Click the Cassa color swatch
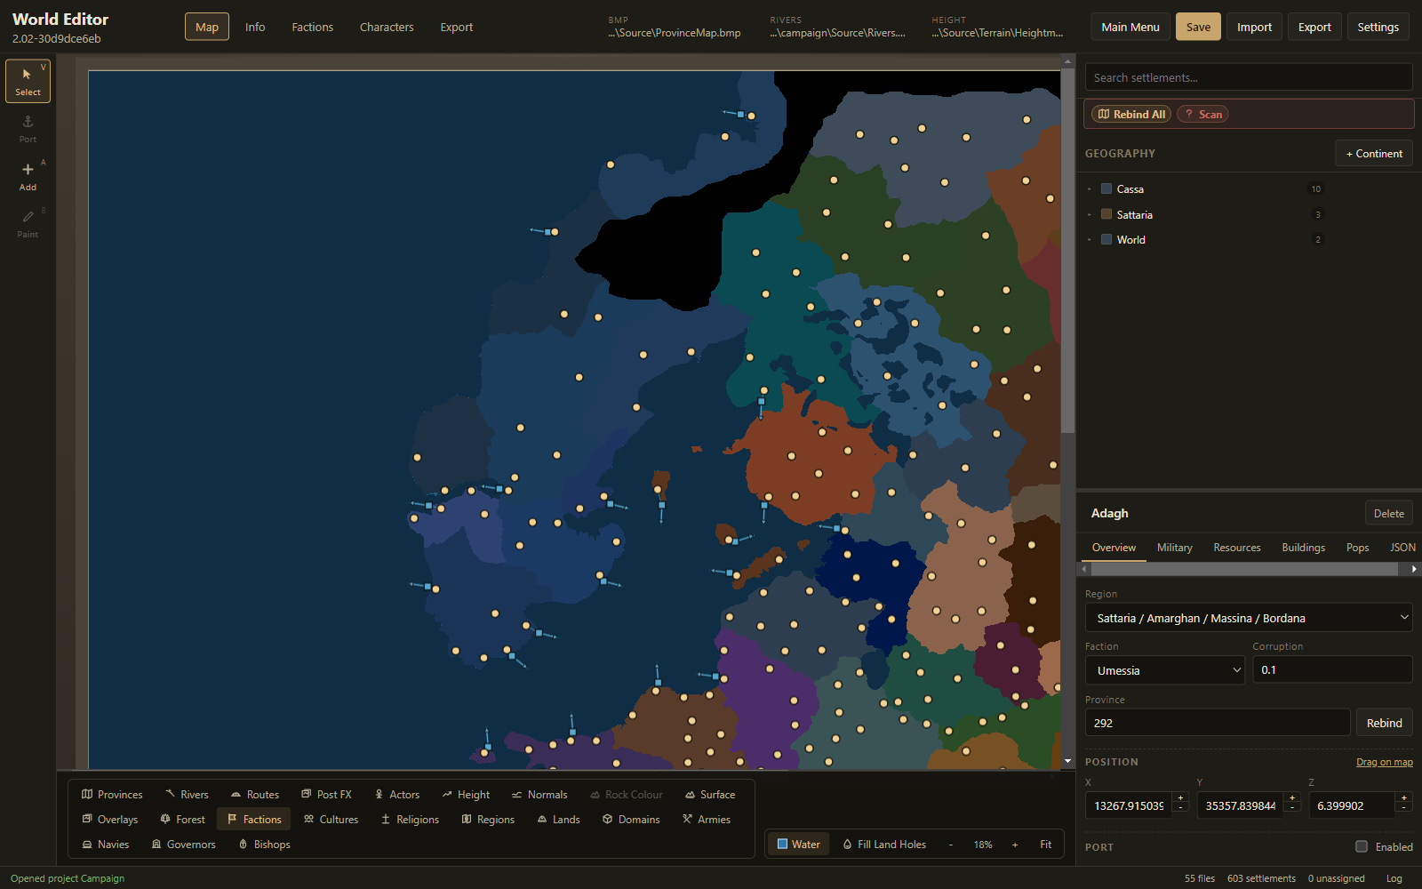This screenshot has width=1422, height=889. point(1106,188)
